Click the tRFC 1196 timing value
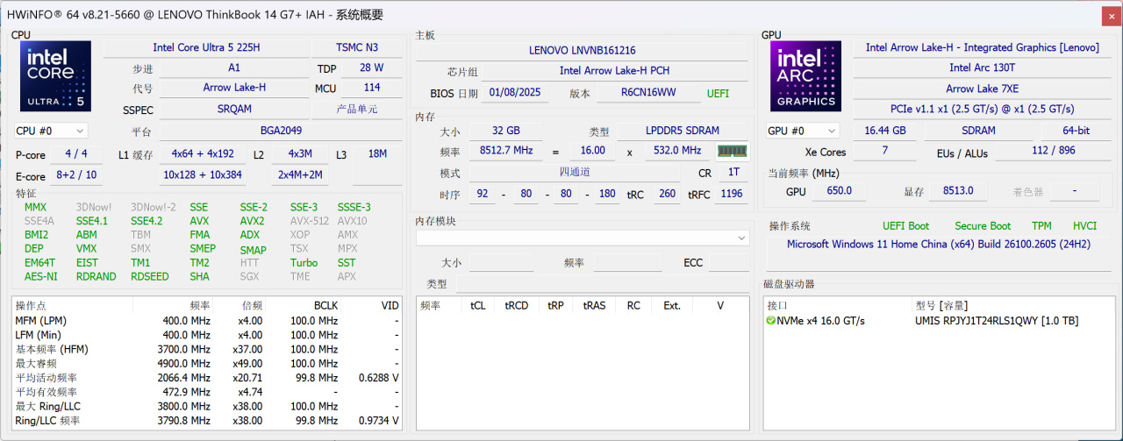Image resolution: width=1123 pixels, height=441 pixels. tap(731, 194)
